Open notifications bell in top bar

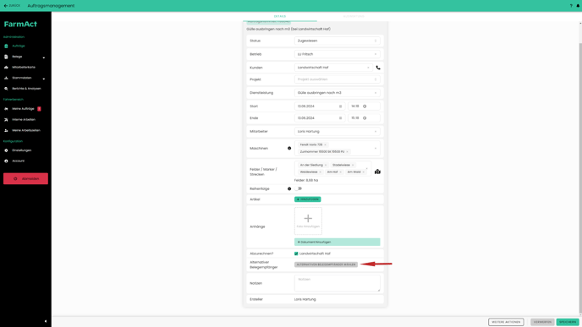pos(578,6)
